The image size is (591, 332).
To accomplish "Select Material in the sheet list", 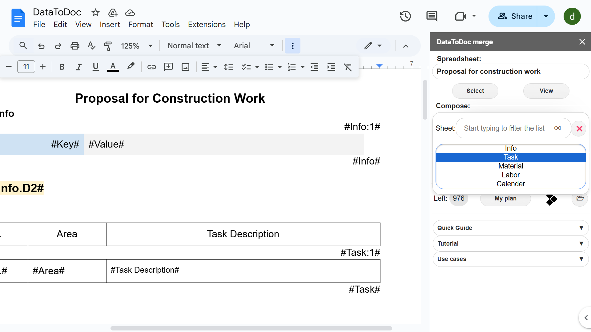I will pyautogui.click(x=511, y=166).
